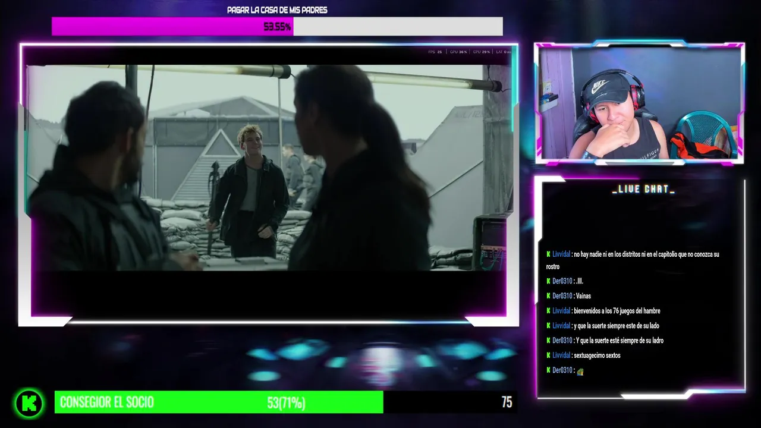761x428 pixels.
Task: Click the 'PAGAR LA CASA DE MIS PADRES' progress bar
Action: coord(277,26)
